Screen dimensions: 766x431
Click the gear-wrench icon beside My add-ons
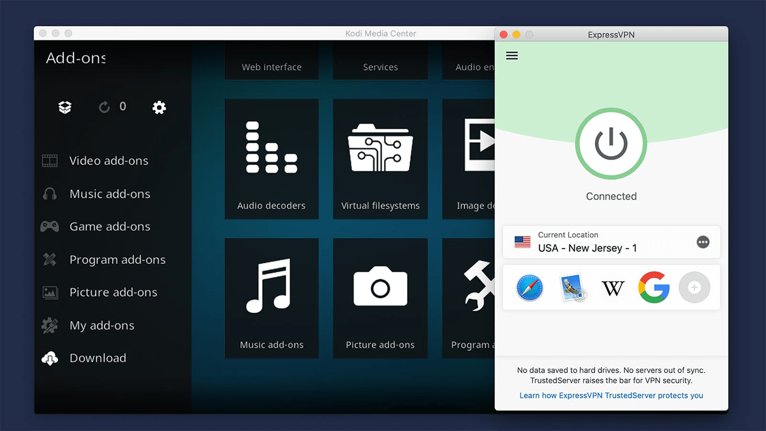(x=50, y=325)
